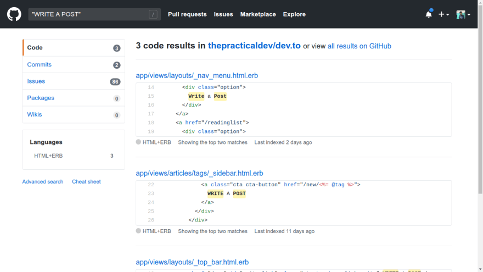483x272 pixels.
Task: Open the plus create-new dropdown
Action: (443, 14)
